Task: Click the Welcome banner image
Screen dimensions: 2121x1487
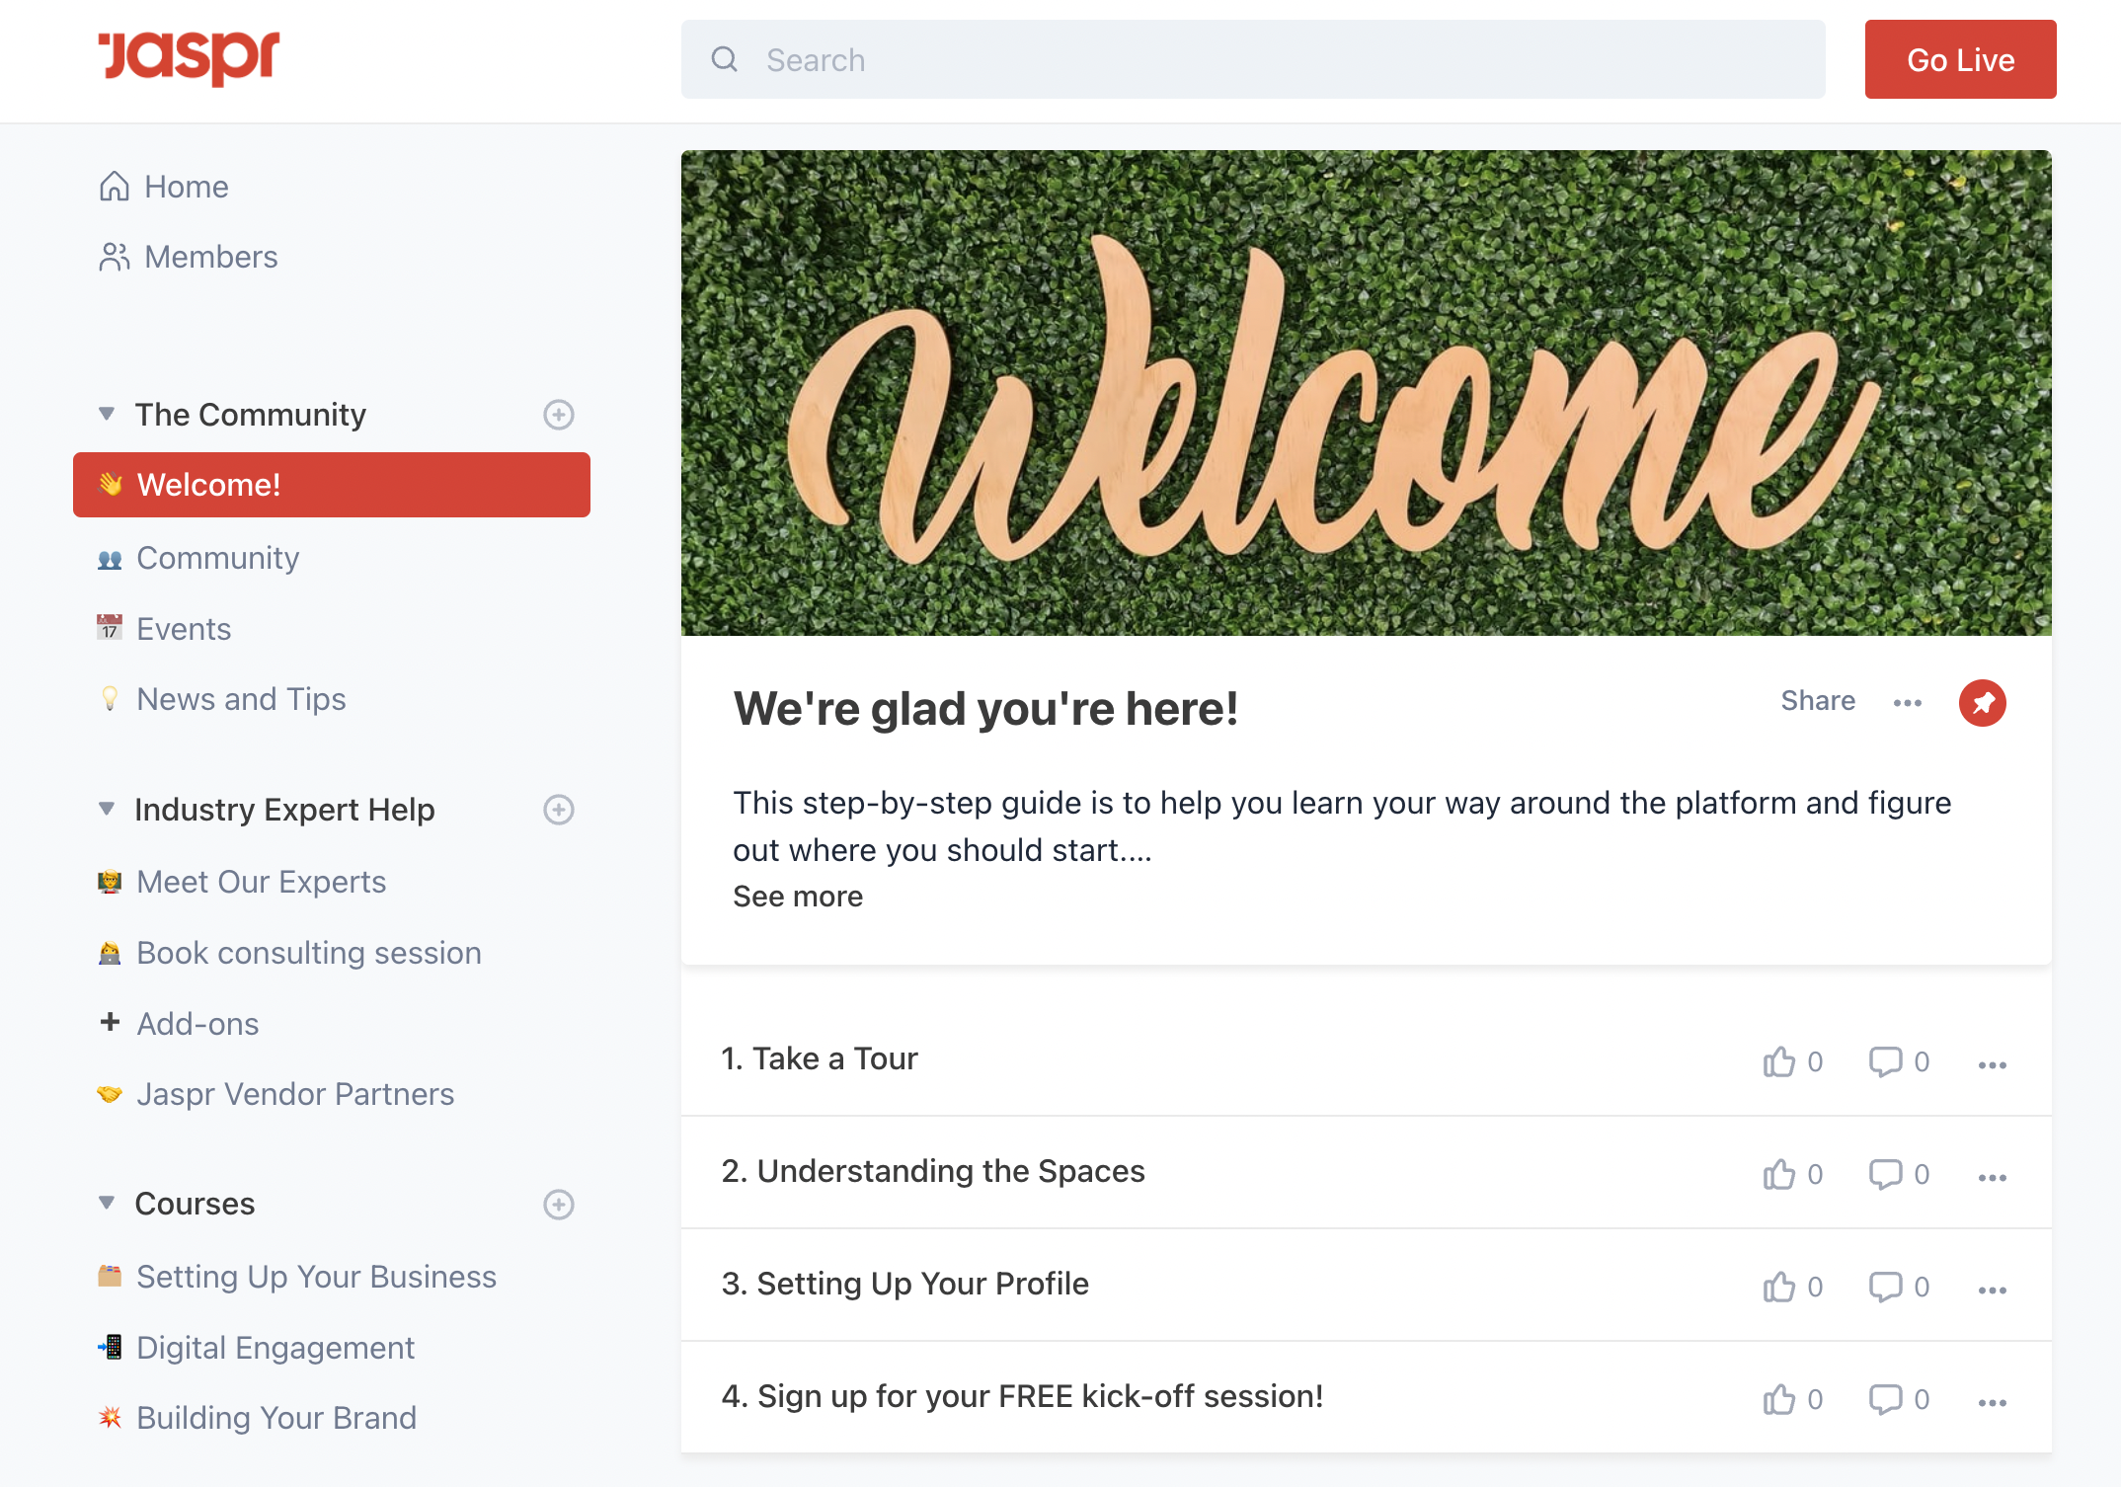Action: 1366,393
